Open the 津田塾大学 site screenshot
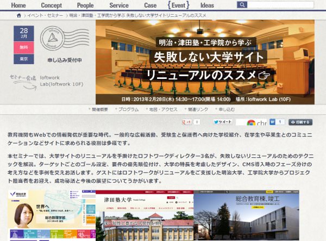326x241 pixels. pos(145,215)
